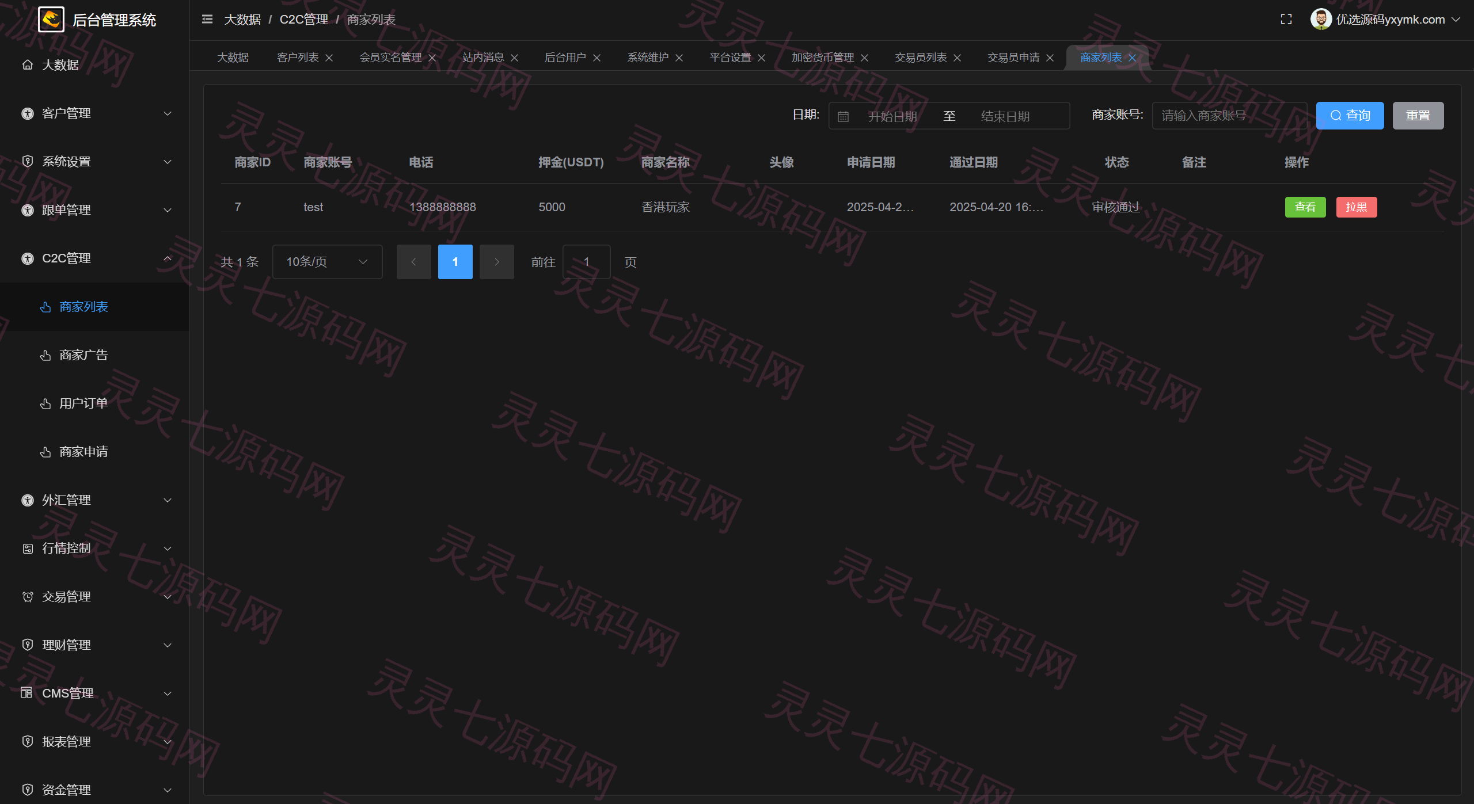Close the 客户列表 tab
Viewport: 1474px width, 804px height.
pyautogui.click(x=329, y=58)
